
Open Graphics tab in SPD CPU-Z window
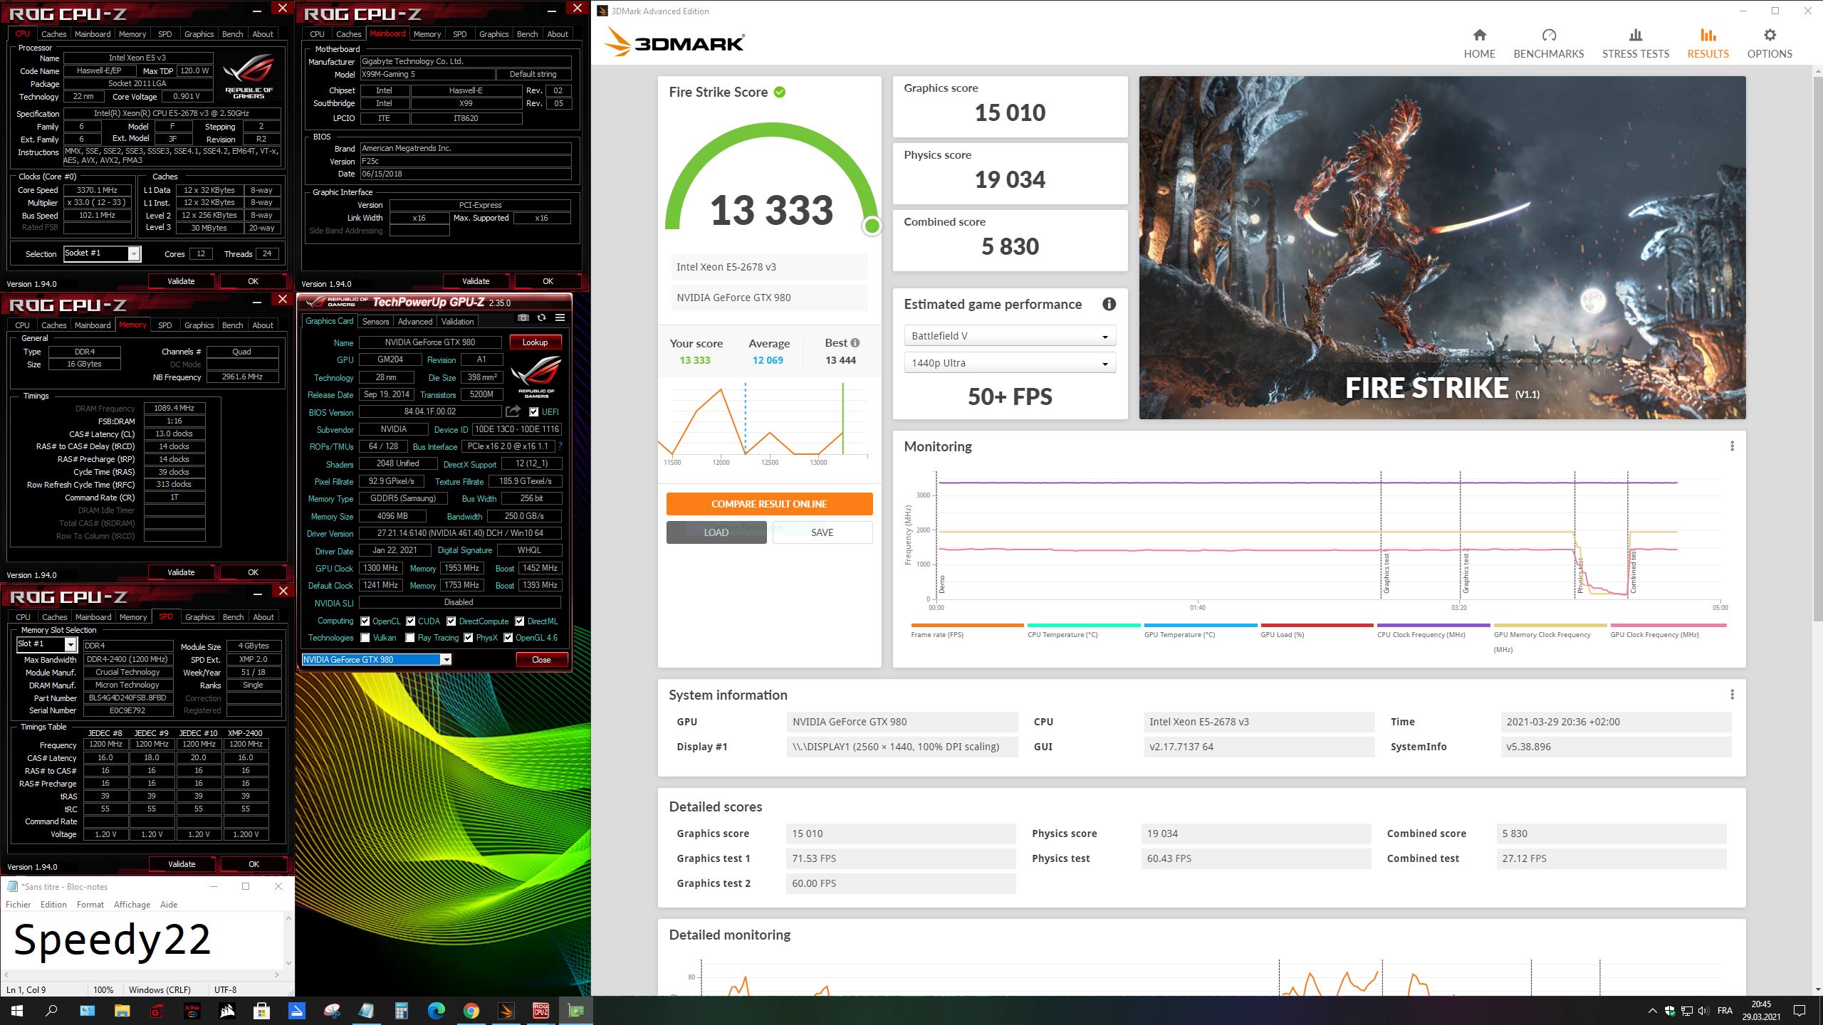coord(199,617)
